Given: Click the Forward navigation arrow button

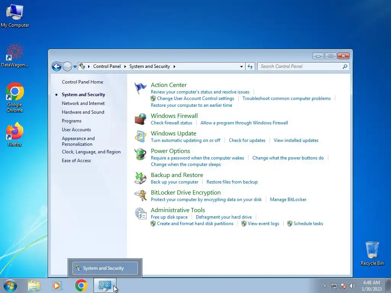Looking at the screenshot, I should [x=67, y=66].
